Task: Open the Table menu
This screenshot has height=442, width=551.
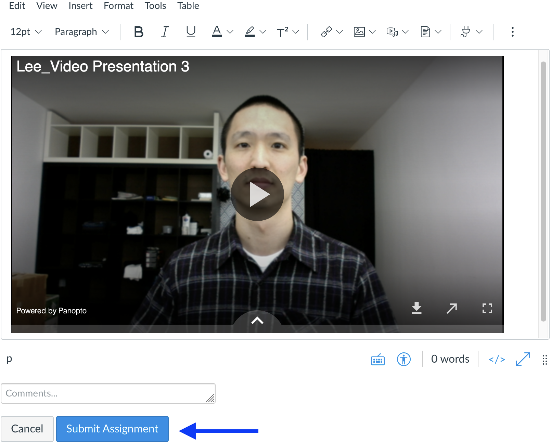Action: 188,5
